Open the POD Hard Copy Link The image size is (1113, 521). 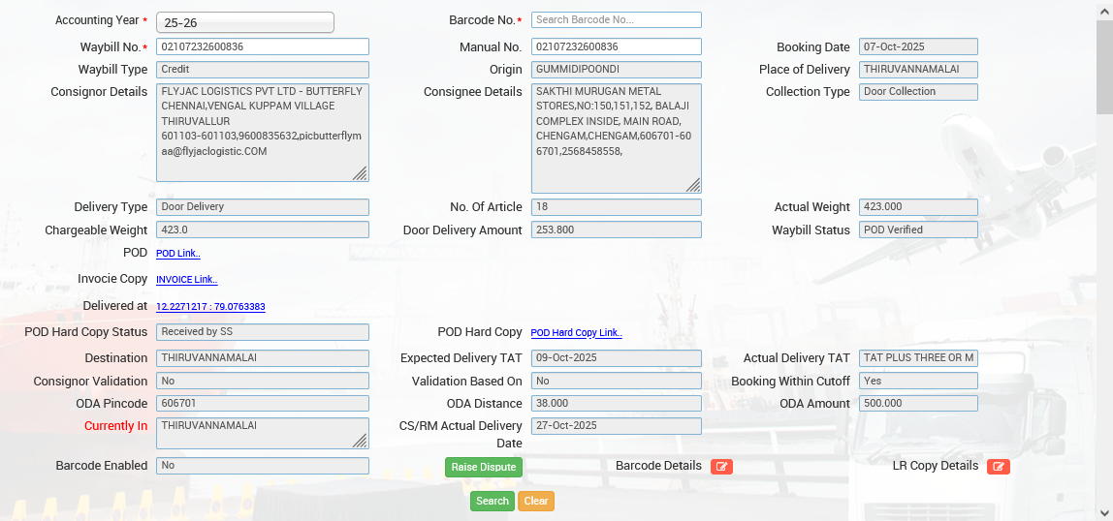pos(576,333)
